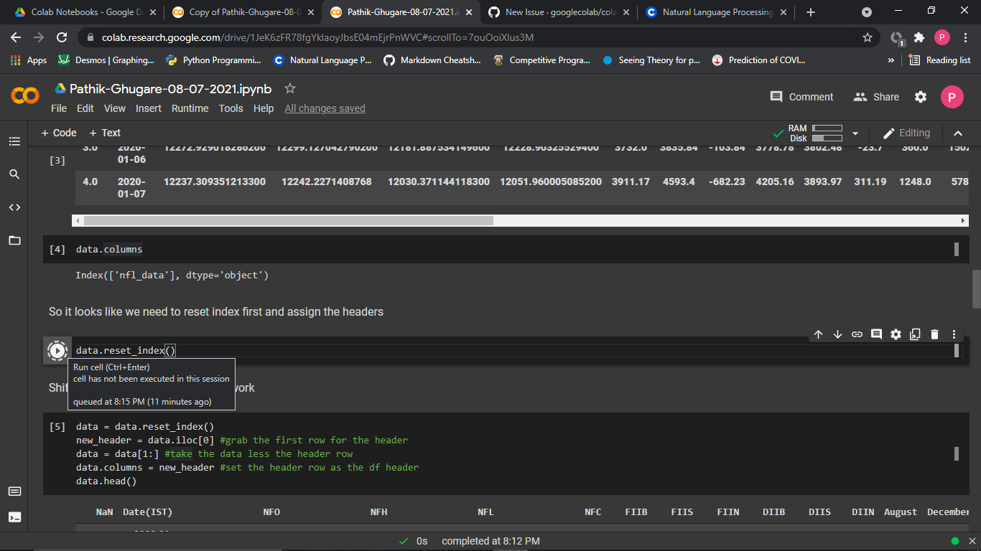Expand the RAM and Disk resources dropdown
The width and height of the screenshot is (981, 551).
855,133
